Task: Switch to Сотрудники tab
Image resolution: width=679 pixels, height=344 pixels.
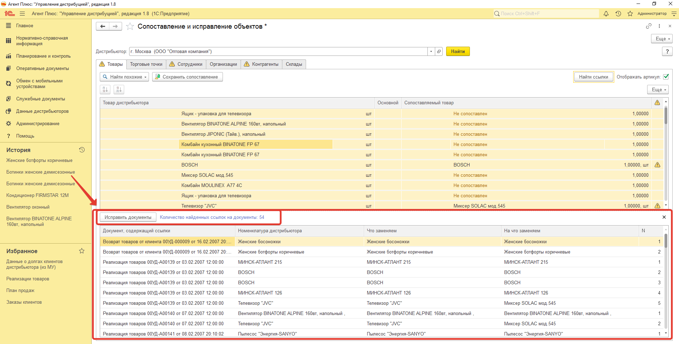Action: tap(186, 64)
